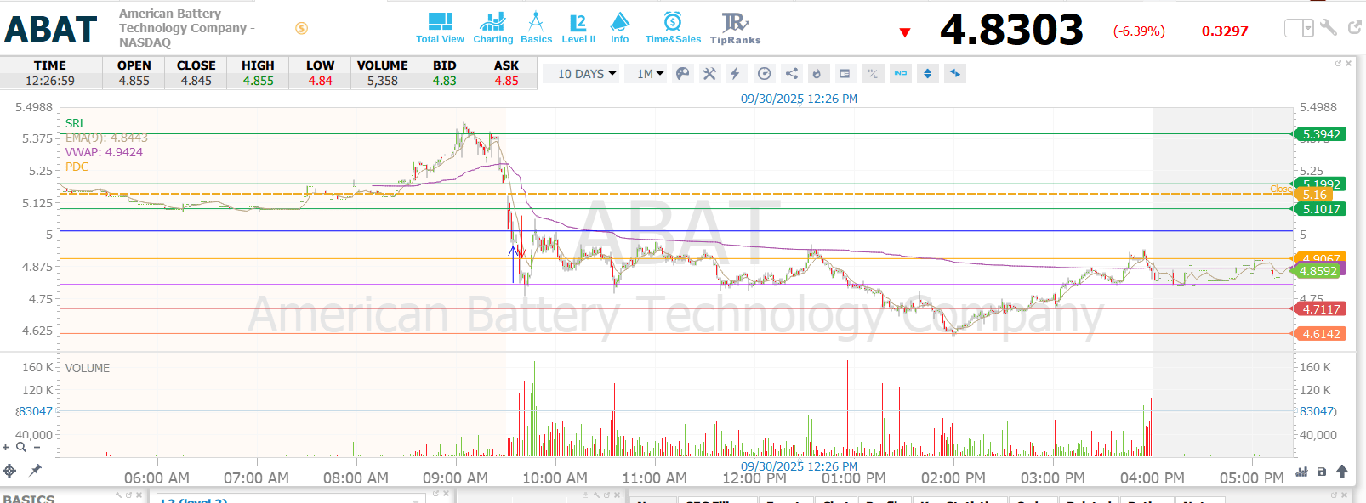Viewport: 1366px width, 503px height.
Task: Click the pop-out icon in header
Action: (1354, 28)
